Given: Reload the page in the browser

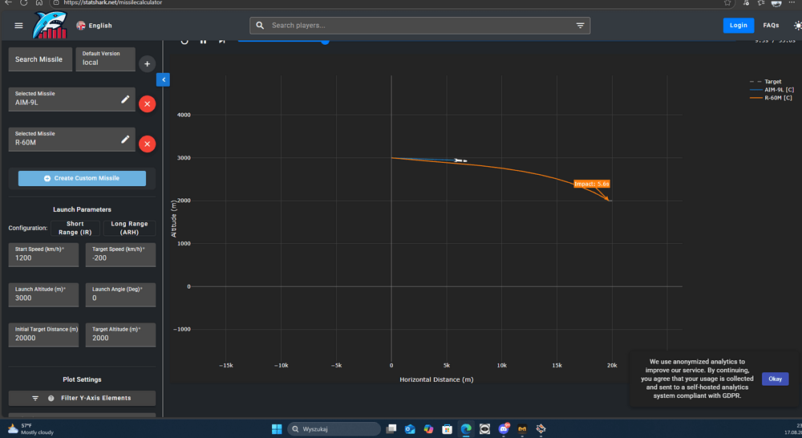Looking at the screenshot, I should tap(23, 2).
